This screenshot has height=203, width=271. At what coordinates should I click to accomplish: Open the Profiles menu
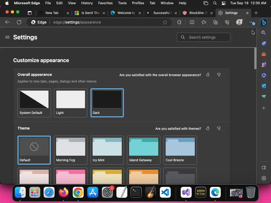click(138, 3)
